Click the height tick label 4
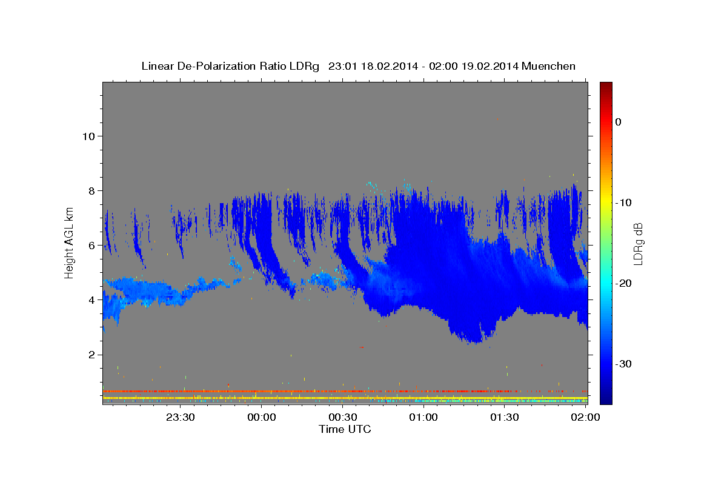Image resolution: width=727 pixels, height=485 pixels. coord(91,299)
